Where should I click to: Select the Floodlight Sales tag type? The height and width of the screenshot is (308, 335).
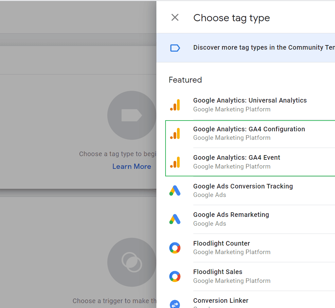pos(218,272)
